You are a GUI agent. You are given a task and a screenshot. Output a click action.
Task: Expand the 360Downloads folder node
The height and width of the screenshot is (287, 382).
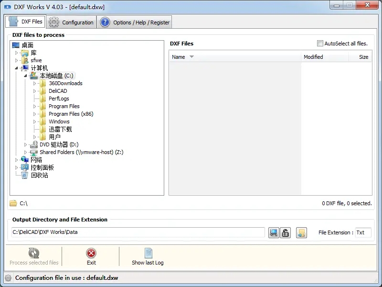pyautogui.click(x=34, y=83)
